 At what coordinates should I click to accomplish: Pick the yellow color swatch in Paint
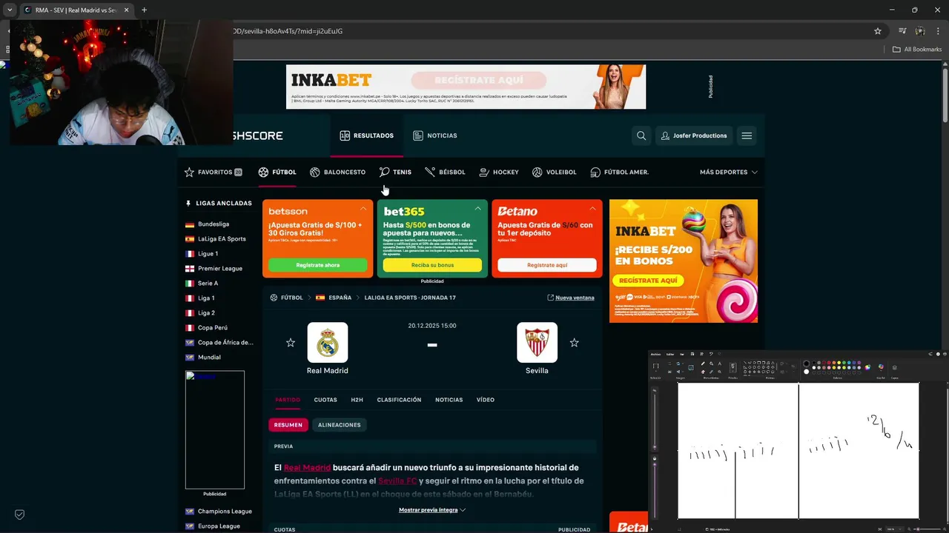pyautogui.click(x=839, y=363)
